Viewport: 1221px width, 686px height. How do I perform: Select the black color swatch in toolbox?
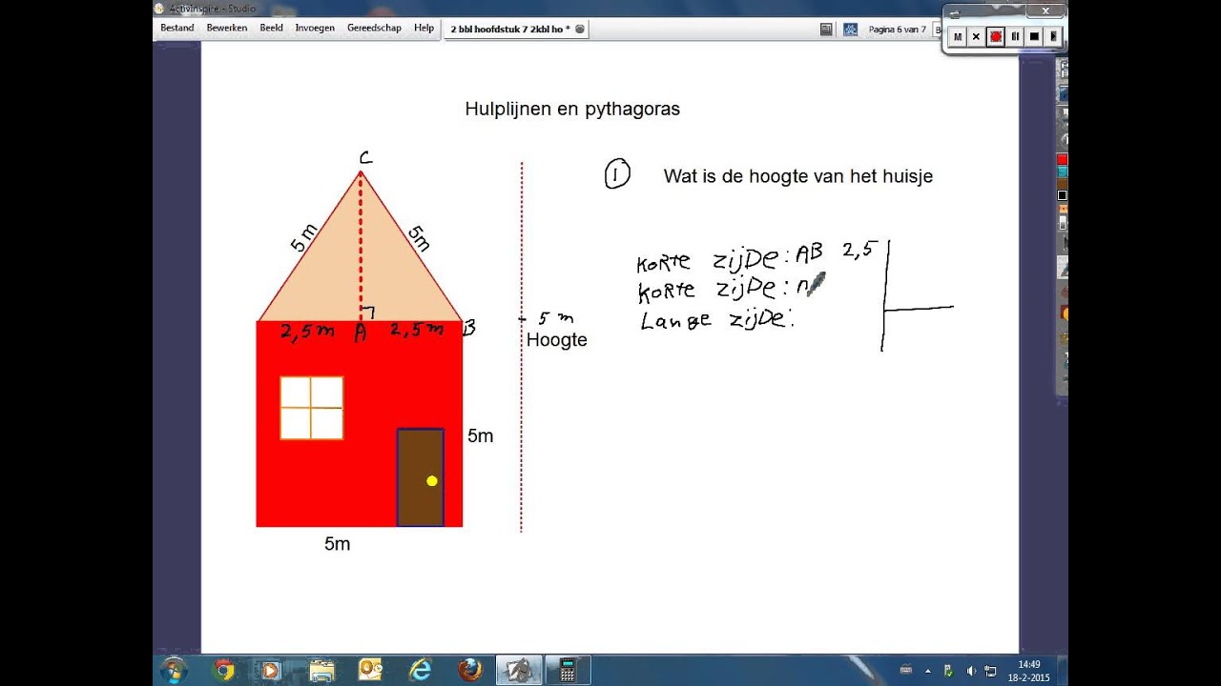[1063, 195]
